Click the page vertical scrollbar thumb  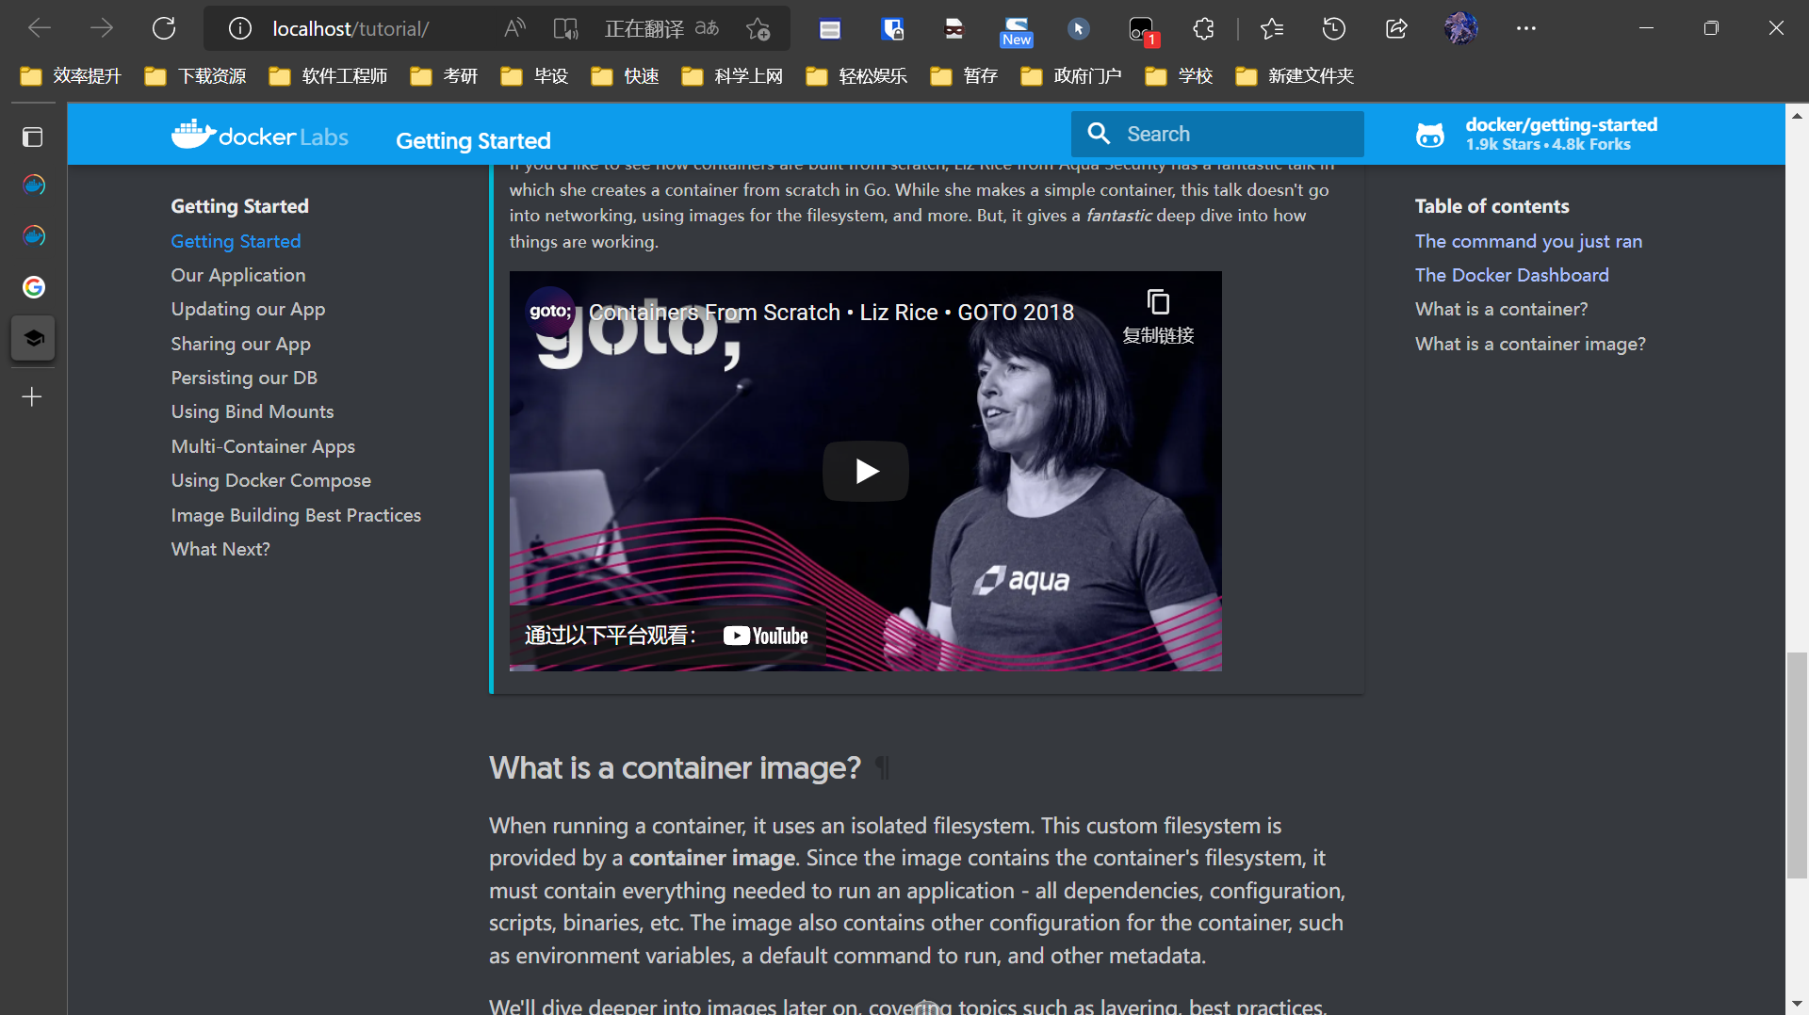1797,765
